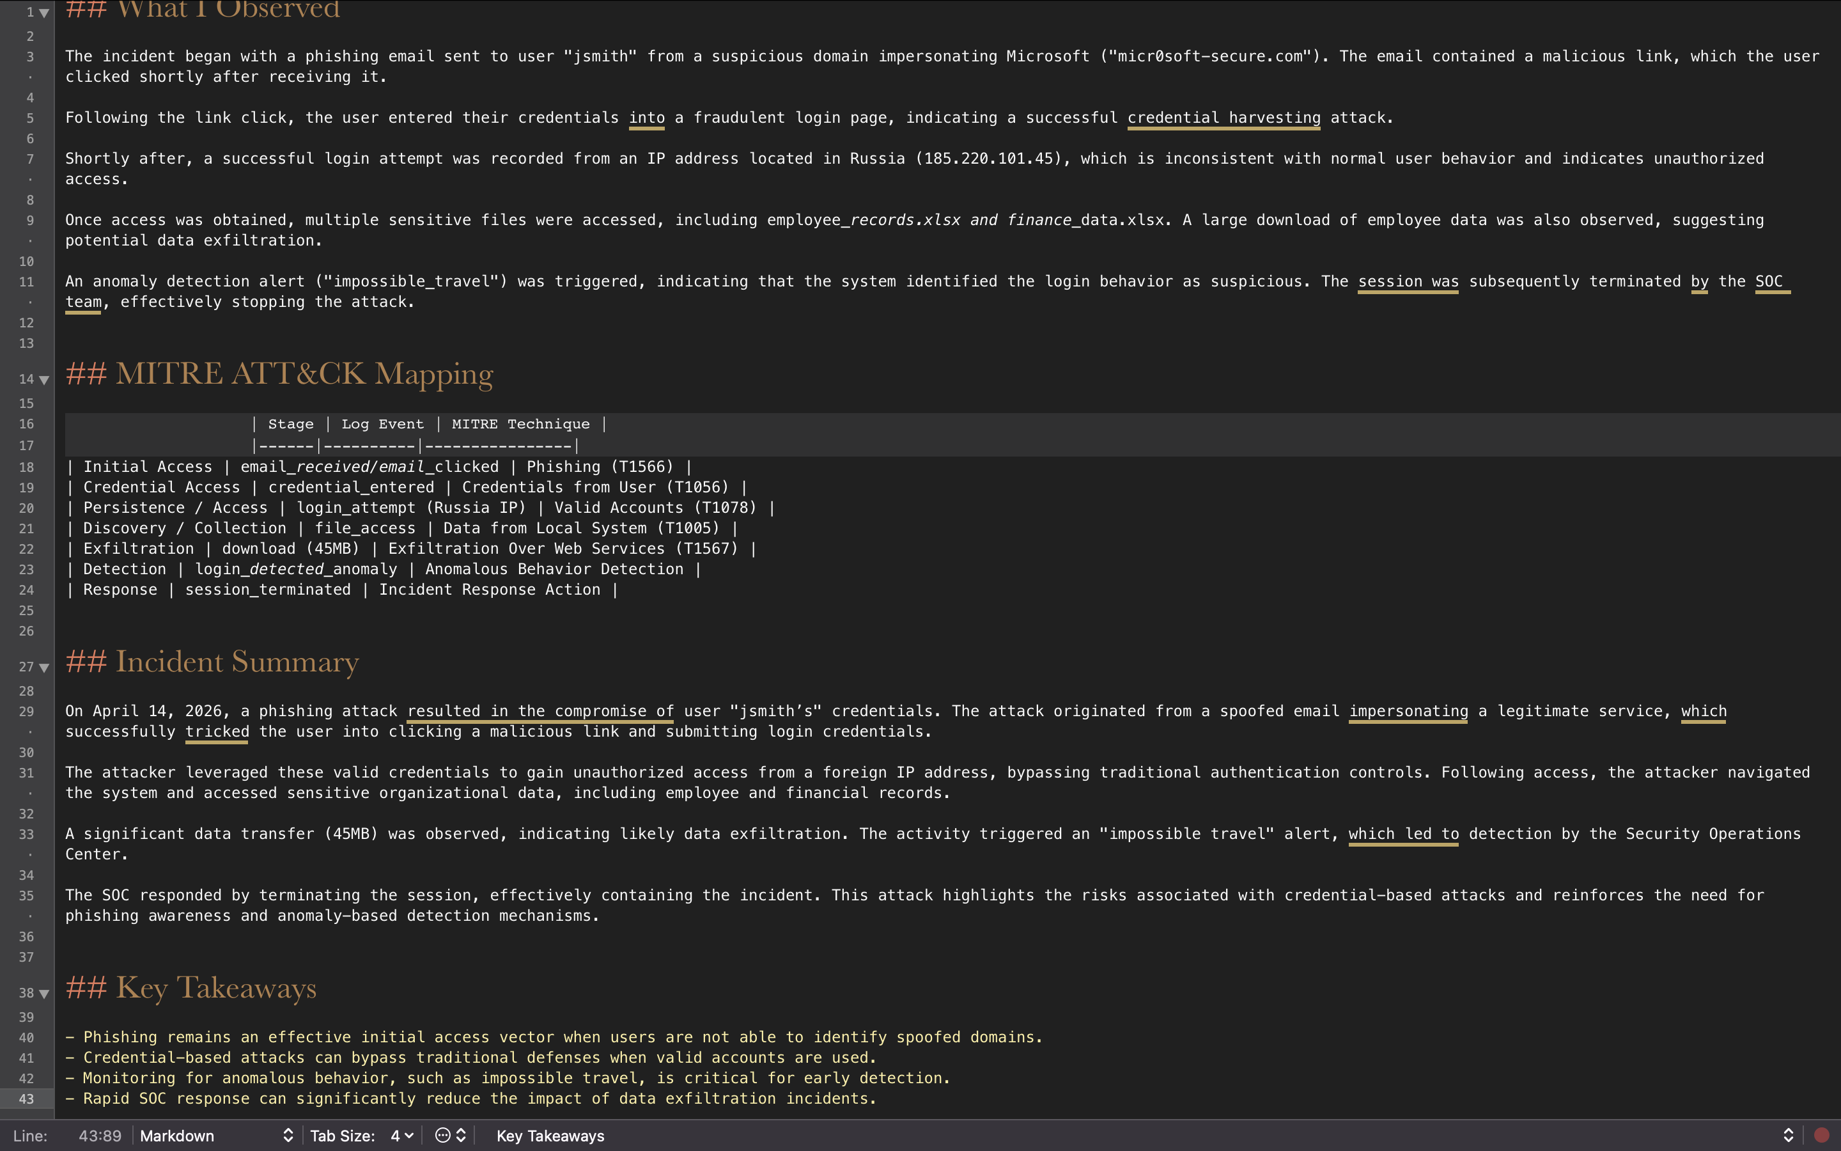
Task: Click the underlined word 'impersonating'
Action: (1408, 711)
